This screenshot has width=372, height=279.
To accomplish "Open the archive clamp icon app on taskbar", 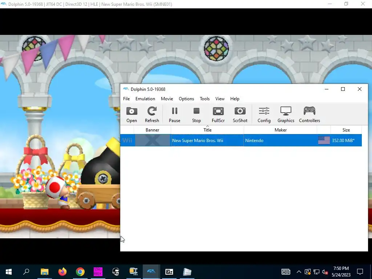I will coord(134,272).
